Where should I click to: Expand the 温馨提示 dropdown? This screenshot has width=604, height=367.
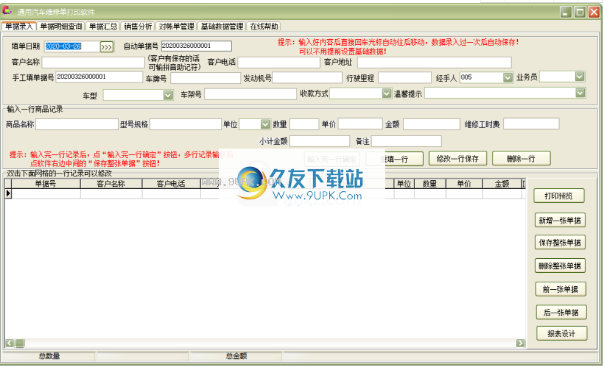click(x=580, y=93)
